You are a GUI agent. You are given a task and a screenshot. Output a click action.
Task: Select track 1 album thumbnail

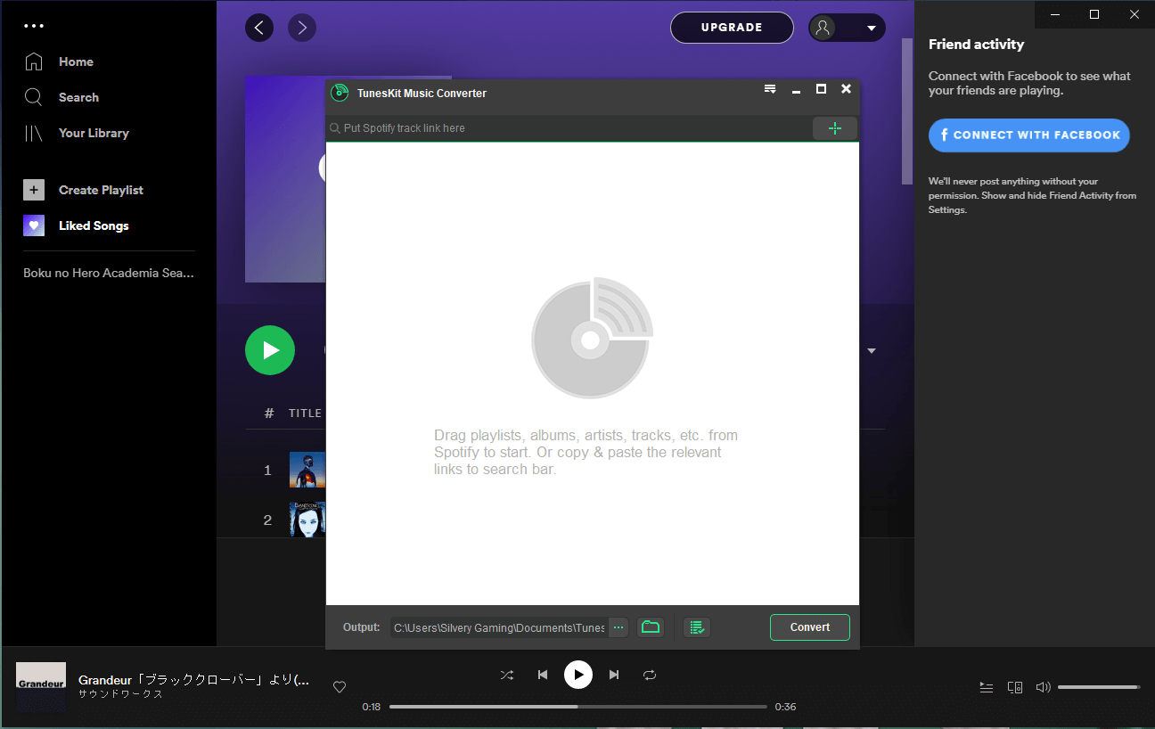(307, 470)
